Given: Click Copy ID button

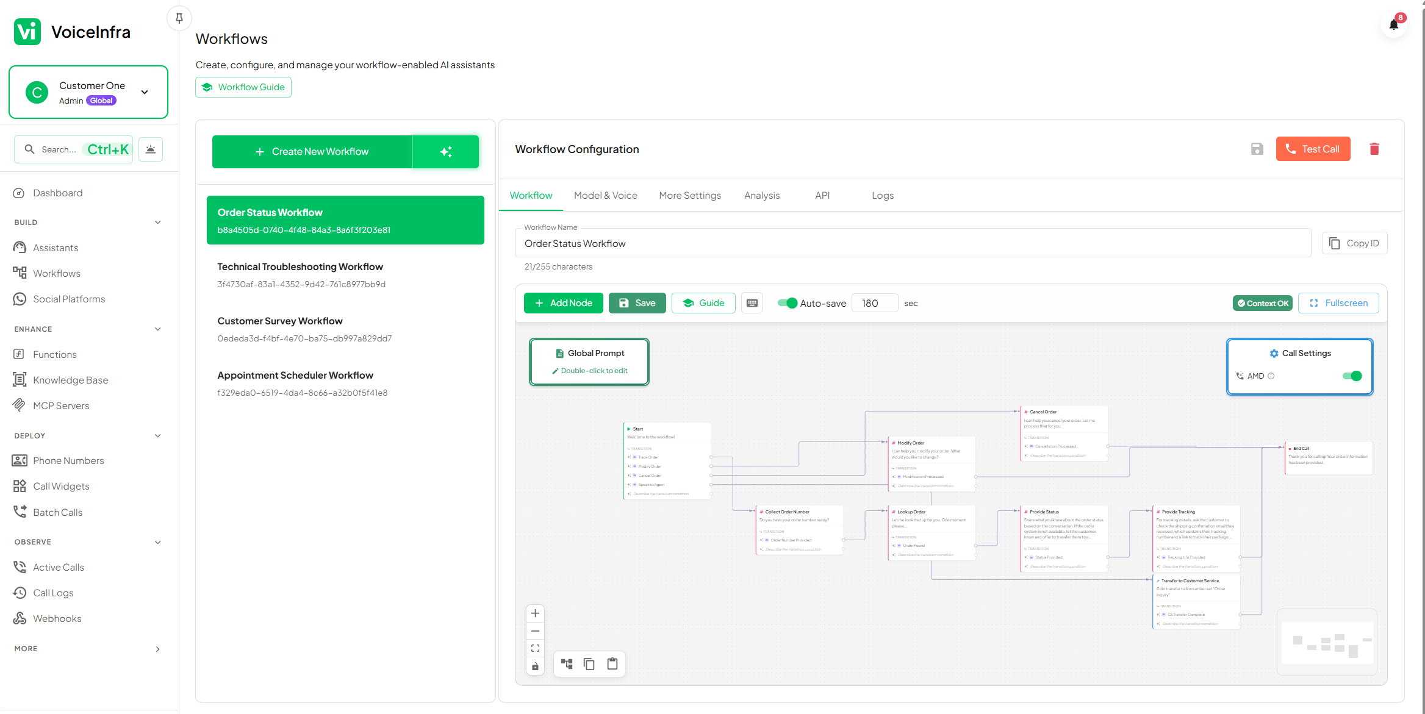Looking at the screenshot, I should 1354,243.
